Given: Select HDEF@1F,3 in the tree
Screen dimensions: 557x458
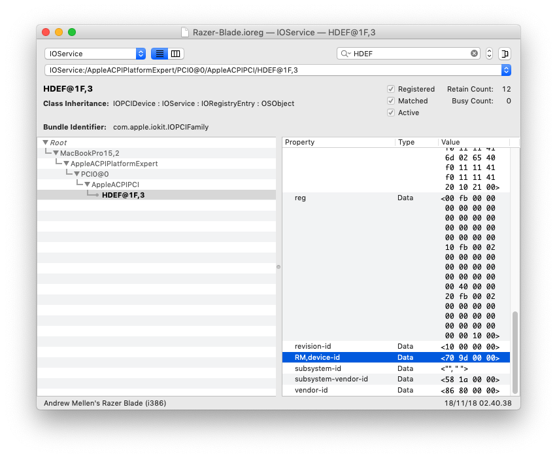Looking at the screenshot, I should tap(123, 195).
